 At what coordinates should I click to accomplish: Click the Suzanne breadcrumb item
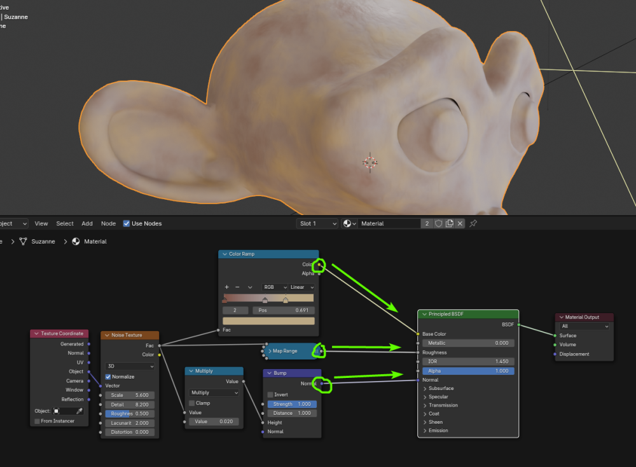pyautogui.click(x=43, y=241)
